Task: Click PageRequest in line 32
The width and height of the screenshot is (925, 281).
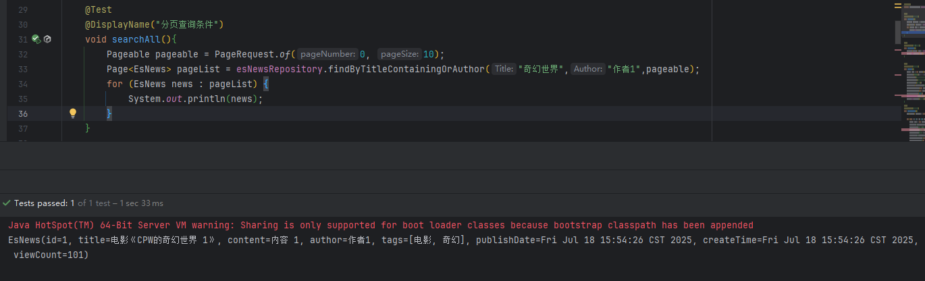Action: click(x=244, y=55)
